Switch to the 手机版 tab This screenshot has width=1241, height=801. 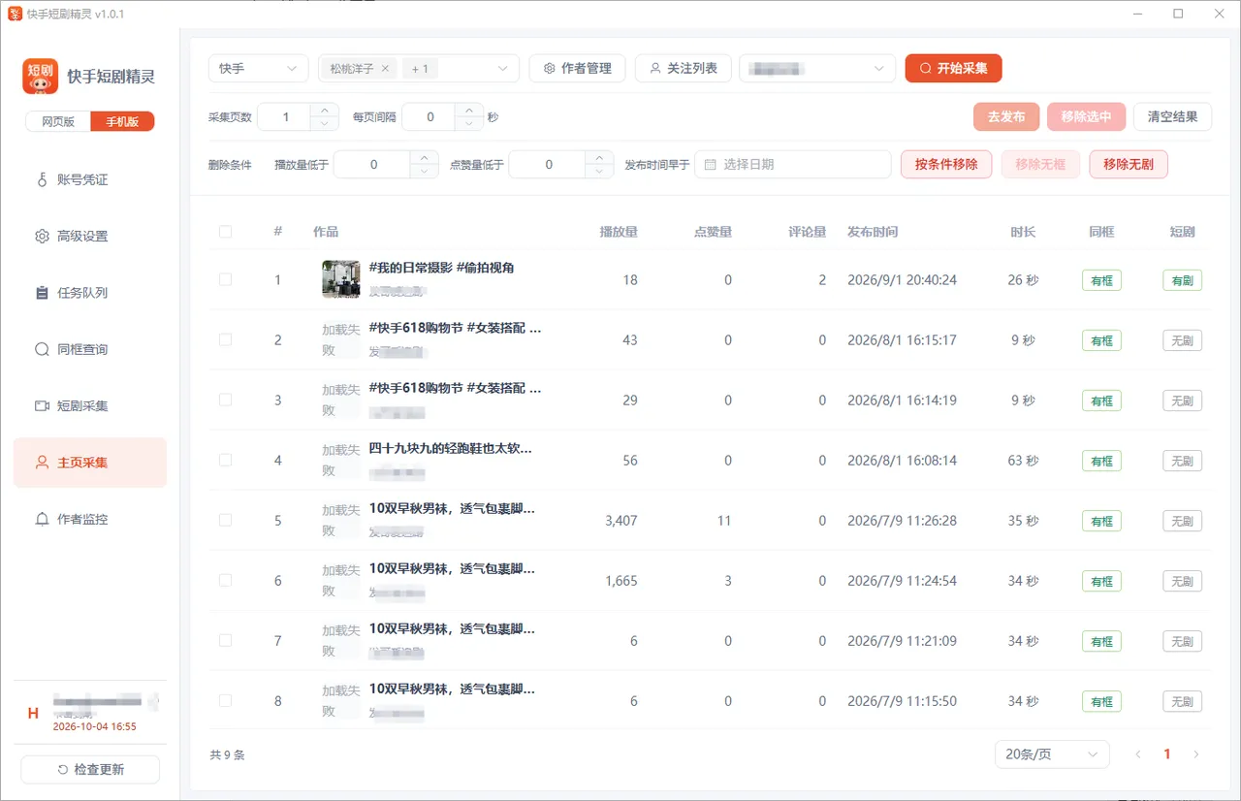tap(122, 122)
